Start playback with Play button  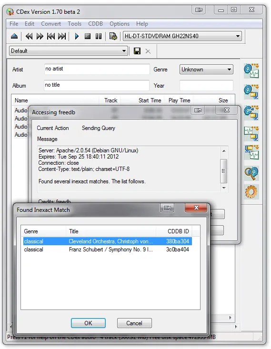tap(77, 36)
